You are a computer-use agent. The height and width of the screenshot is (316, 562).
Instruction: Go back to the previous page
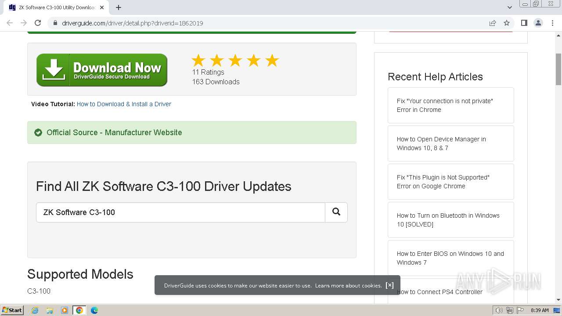tap(10, 23)
